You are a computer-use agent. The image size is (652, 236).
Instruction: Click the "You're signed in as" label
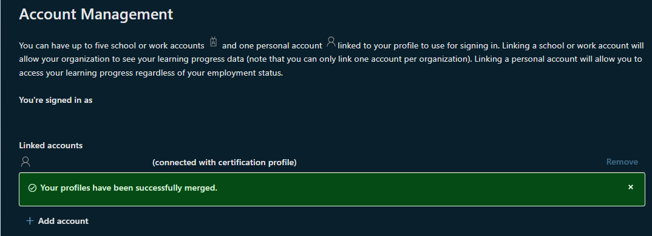point(56,100)
